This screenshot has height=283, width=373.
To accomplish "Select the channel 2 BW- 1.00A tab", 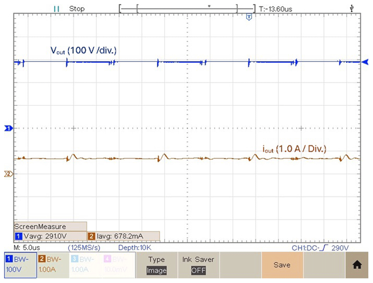I will [53, 265].
